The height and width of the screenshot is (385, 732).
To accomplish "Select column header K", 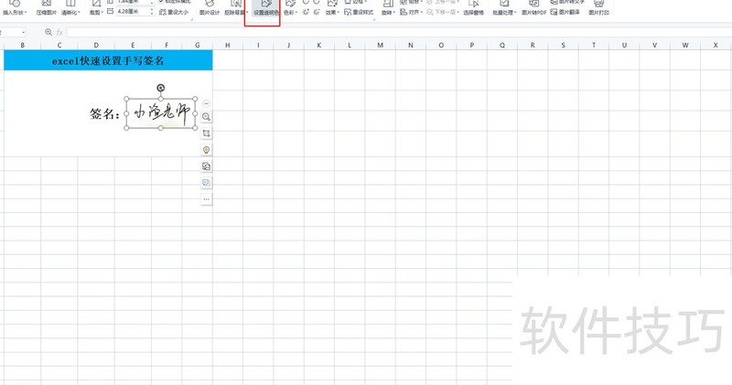I will pyautogui.click(x=318, y=45).
